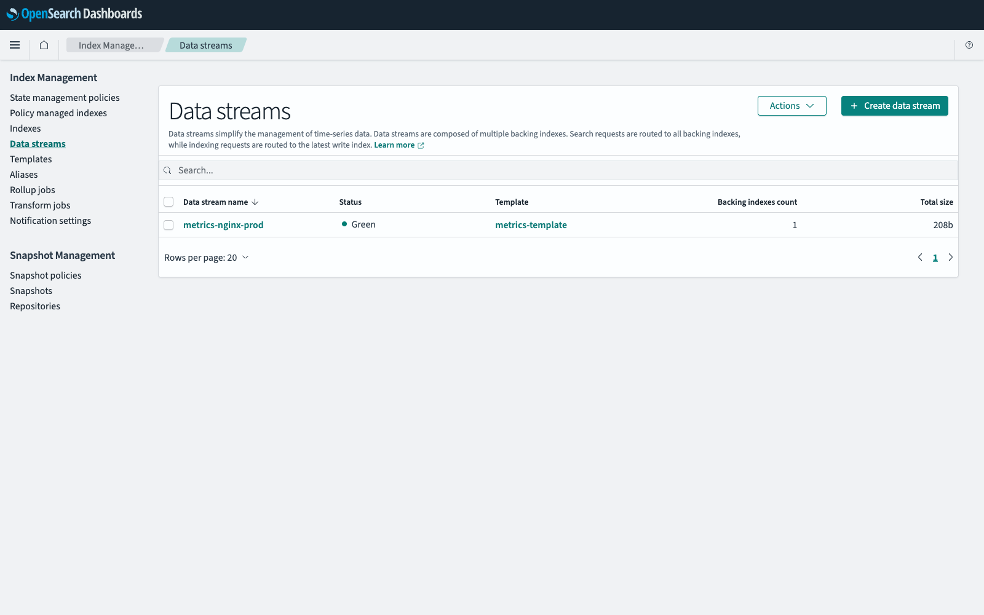Check the metrics-nginx-prod row checkbox
This screenshot has width=984, height=615.
(x=169, y=225)
